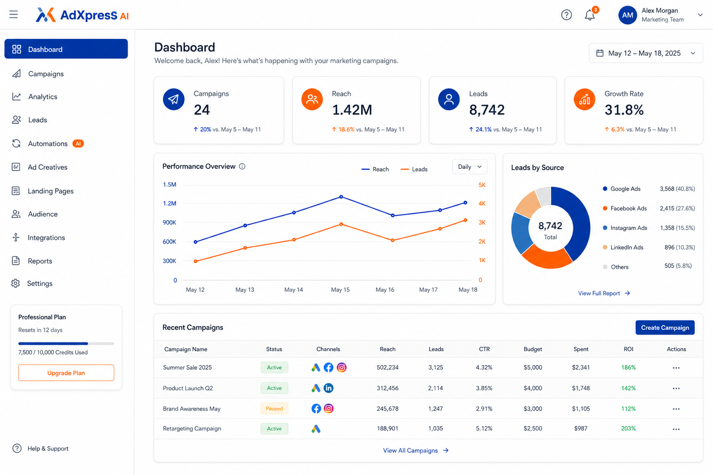Open the hamburger menu icon
713x475 pixels.
tap(13, 15)
